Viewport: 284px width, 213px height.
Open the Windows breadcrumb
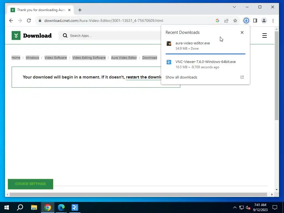[x=32, y=58]
